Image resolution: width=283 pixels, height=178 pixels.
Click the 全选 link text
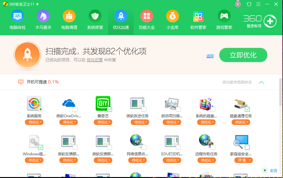[x=273, y=170]
